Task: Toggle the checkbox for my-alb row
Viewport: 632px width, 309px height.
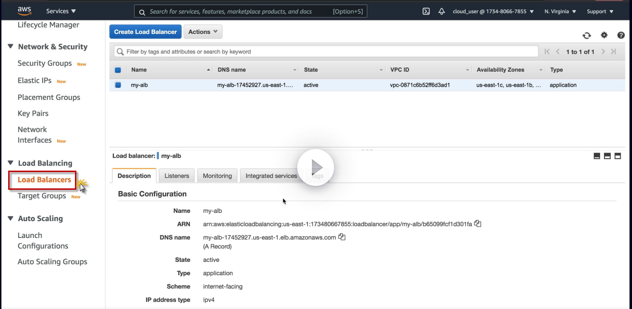Action: pos(118,85)
